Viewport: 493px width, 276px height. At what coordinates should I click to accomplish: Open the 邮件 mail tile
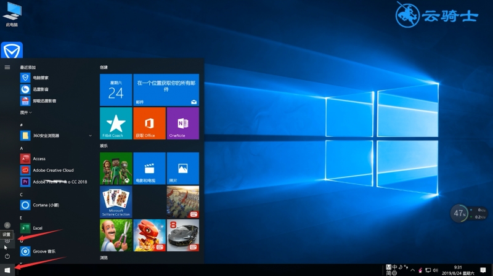point(166,90)
